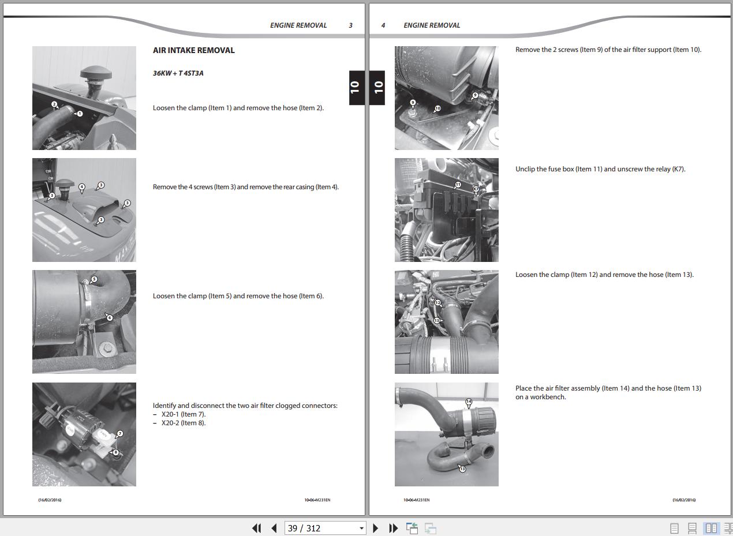The width and height of the screenshot is (733, 536).
Task: Click the left page 'ENGINE REMOVAL 3' header
Action: [311, 25]
